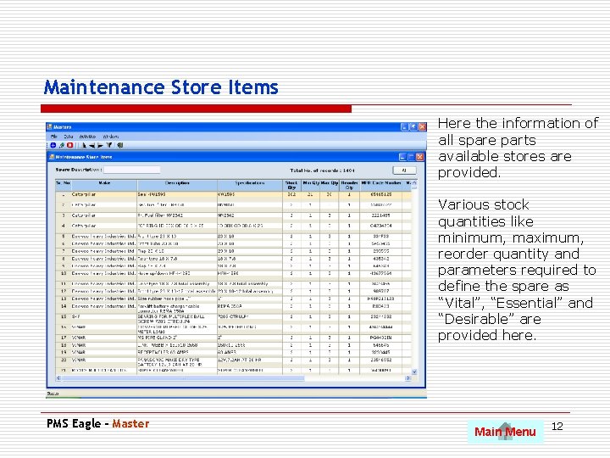Sort by the Description column header
This screenshot has height=458, width=610.
177,185
